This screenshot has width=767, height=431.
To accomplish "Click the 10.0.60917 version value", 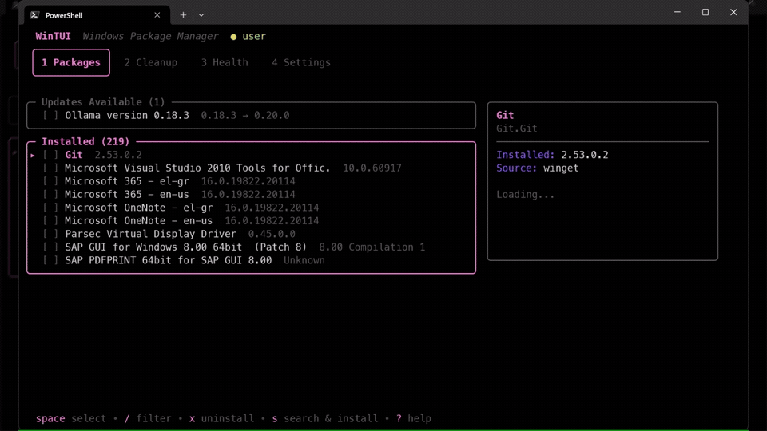I will tap(372, 168).
